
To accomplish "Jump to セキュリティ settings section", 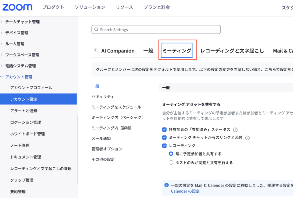I will point(103,97).
